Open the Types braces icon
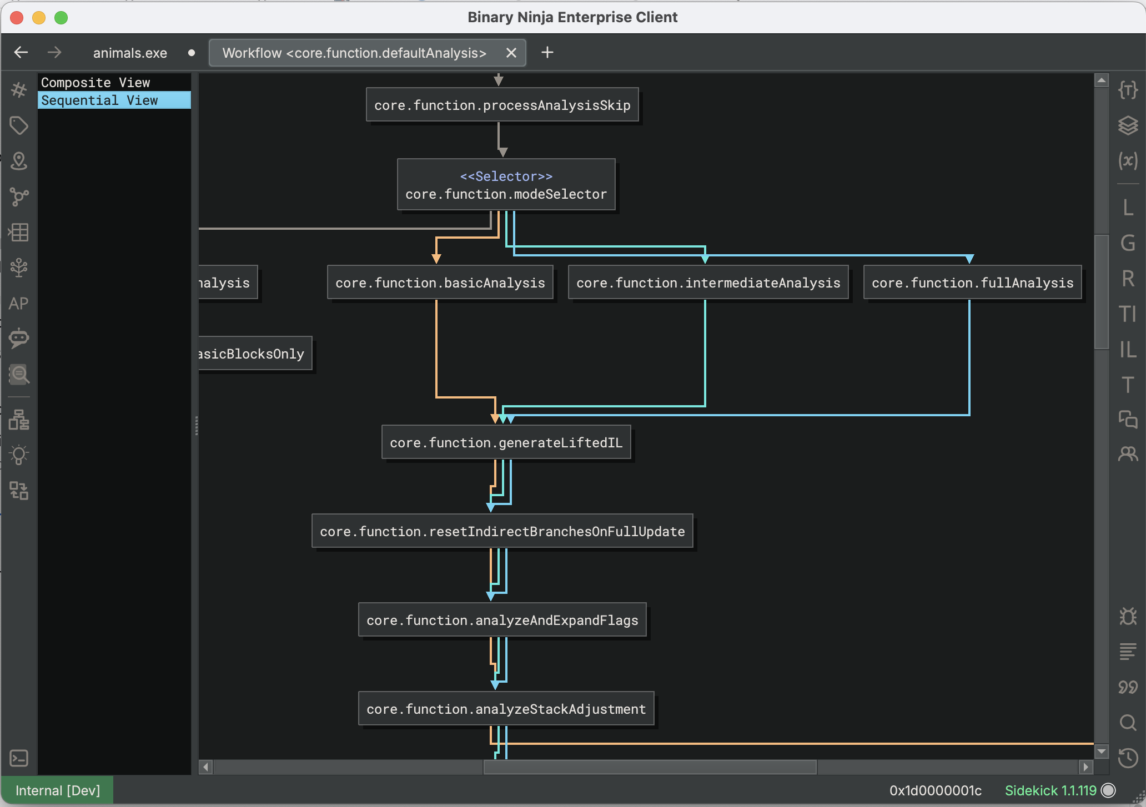1146x807 pixels. click(x=1128, y=90)
